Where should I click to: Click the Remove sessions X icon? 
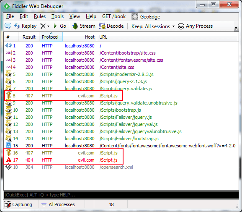(x=43, y=26)
